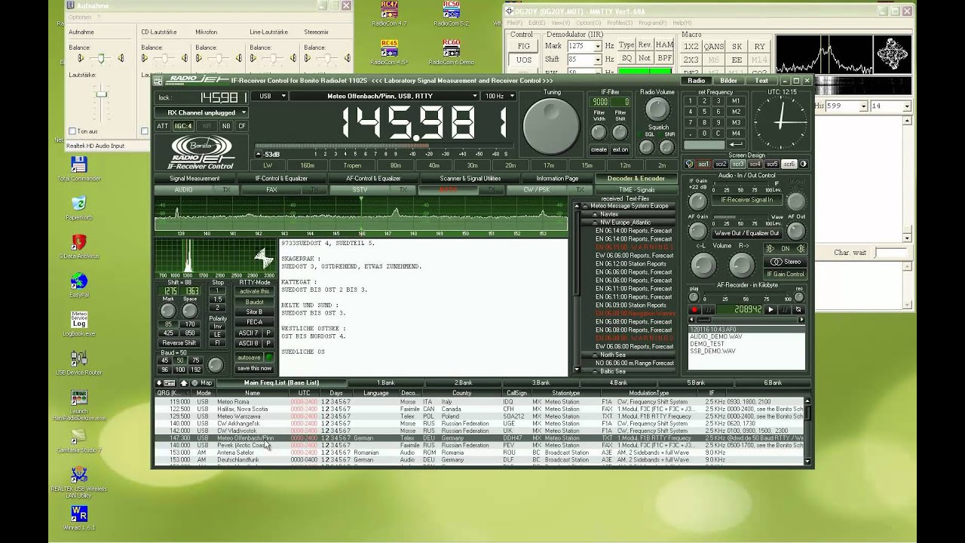
Task: Click the left volume knob
Action: point(703,265)
